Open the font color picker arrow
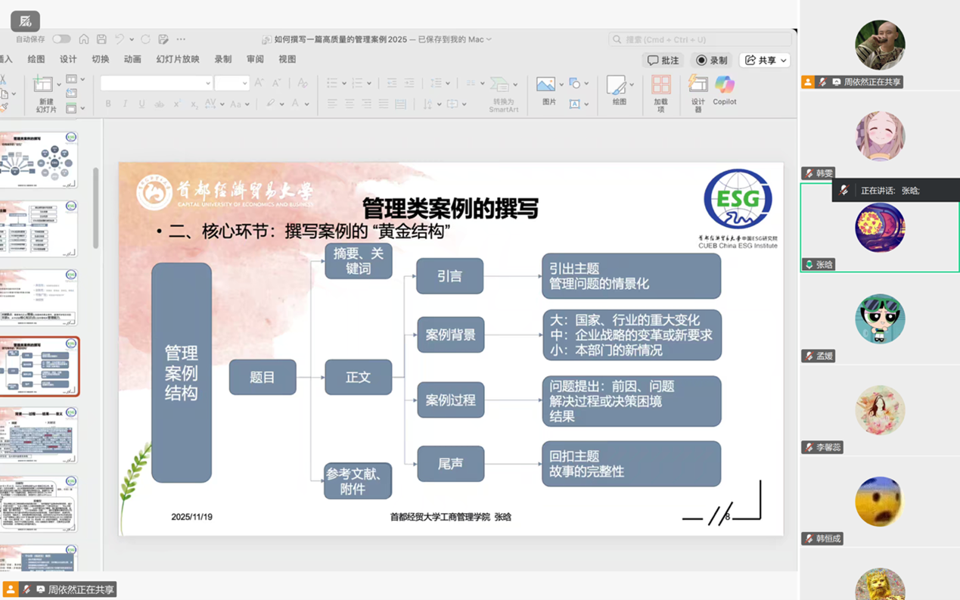960x600 pixels. 307,104
